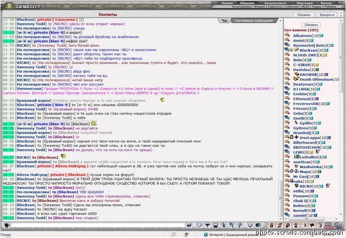Click the SandCity logo emblem
The width and height of the screenshot is (346, 238).
point(9,6)
